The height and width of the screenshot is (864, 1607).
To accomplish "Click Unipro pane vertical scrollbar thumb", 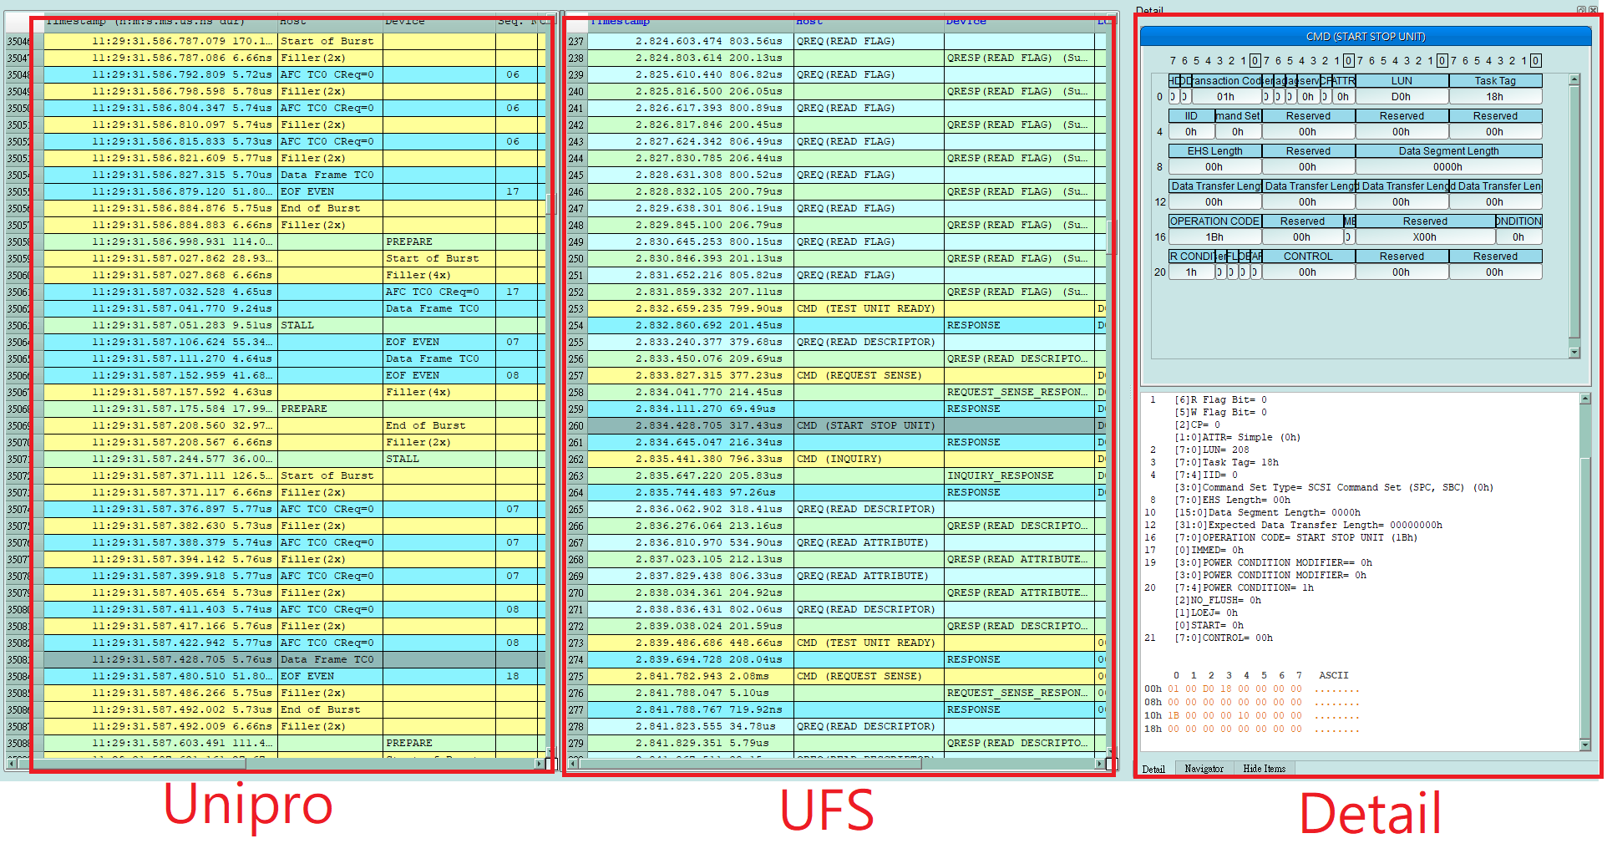I will click(550, 205).
